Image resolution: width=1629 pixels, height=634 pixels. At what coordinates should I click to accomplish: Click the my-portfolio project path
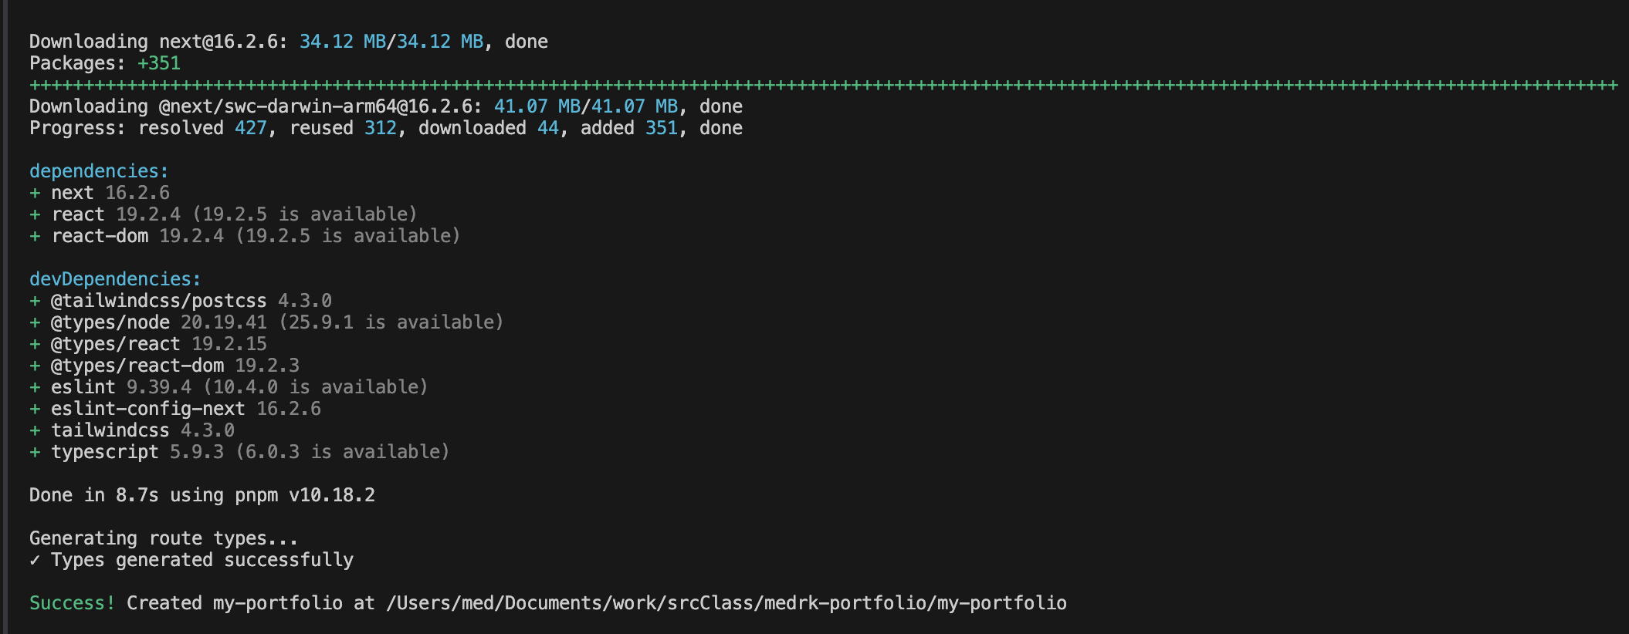pyautogui.click(x=726, y=602)
